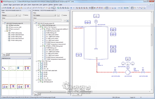This screenshot has width=155, height=99.
Task: Click the green Redraw refresh icon
Action: (58, 8)
